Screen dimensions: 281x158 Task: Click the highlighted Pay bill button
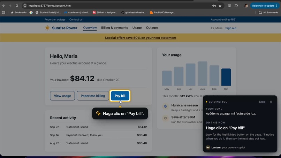120,96
